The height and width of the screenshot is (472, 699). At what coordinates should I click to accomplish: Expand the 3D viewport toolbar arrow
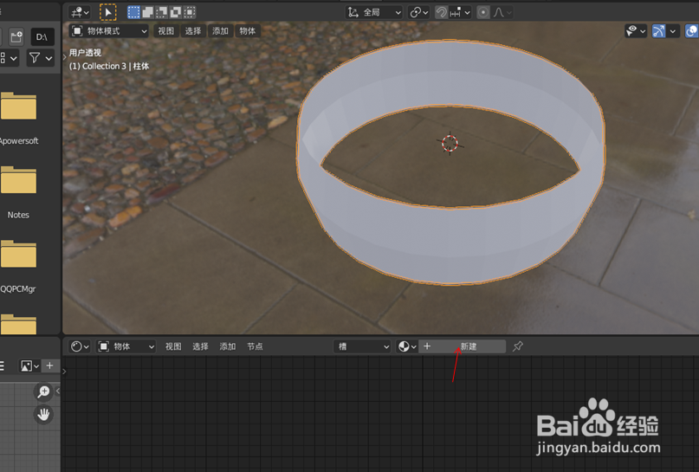pos(65,56)
